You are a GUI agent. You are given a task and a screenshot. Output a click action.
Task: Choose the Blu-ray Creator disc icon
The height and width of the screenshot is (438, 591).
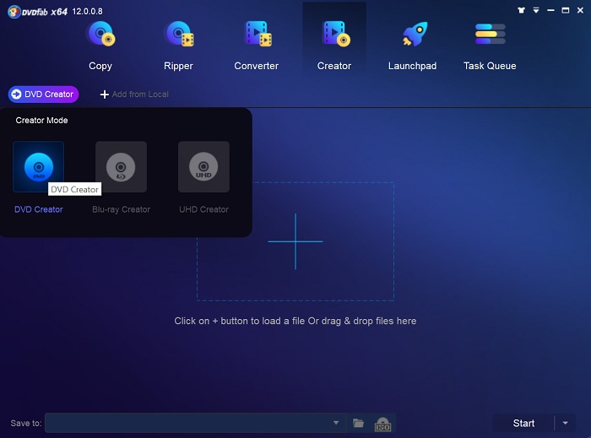pos(121,167)
